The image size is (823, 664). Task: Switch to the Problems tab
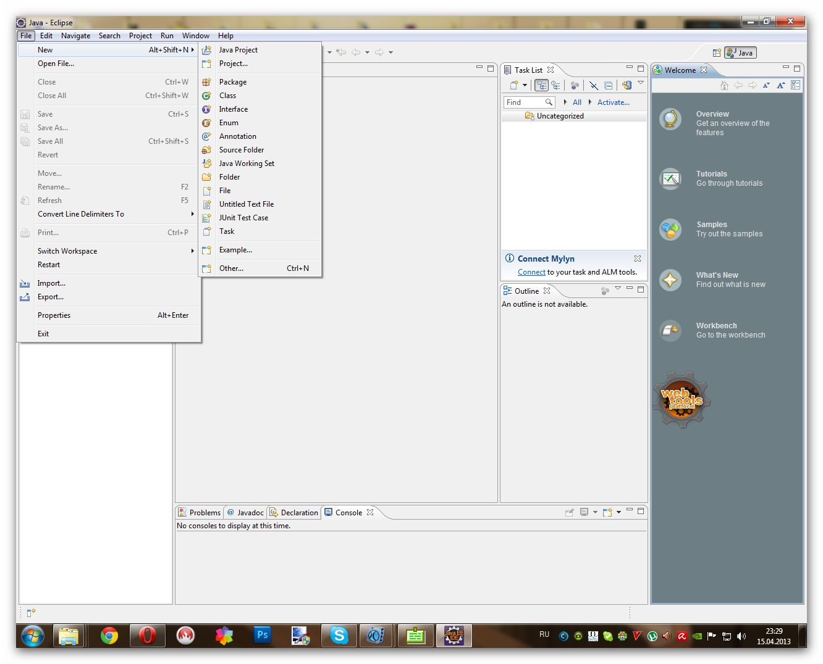[x=199, y=513]
